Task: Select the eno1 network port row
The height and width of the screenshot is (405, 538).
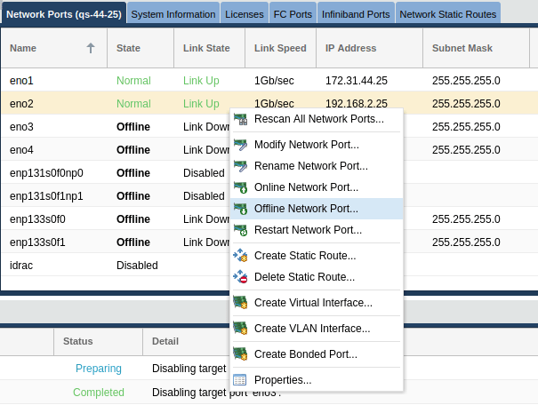Action: 53,81
